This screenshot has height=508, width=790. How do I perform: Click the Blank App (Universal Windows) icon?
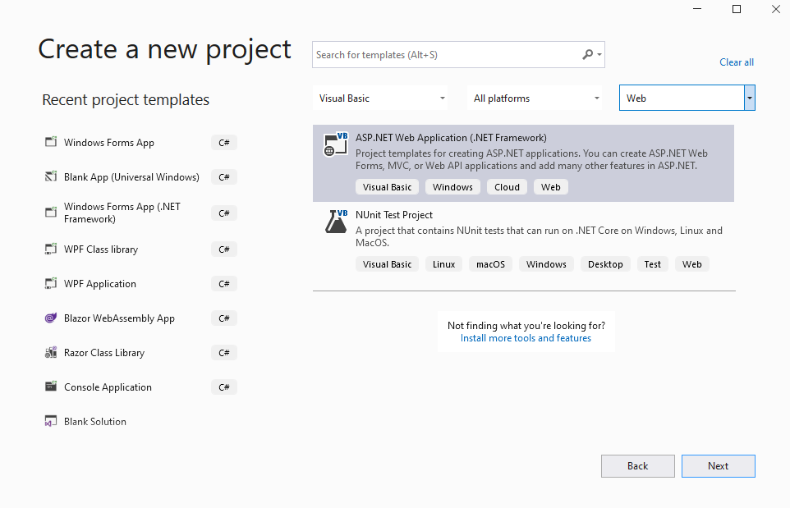[51, 176]
